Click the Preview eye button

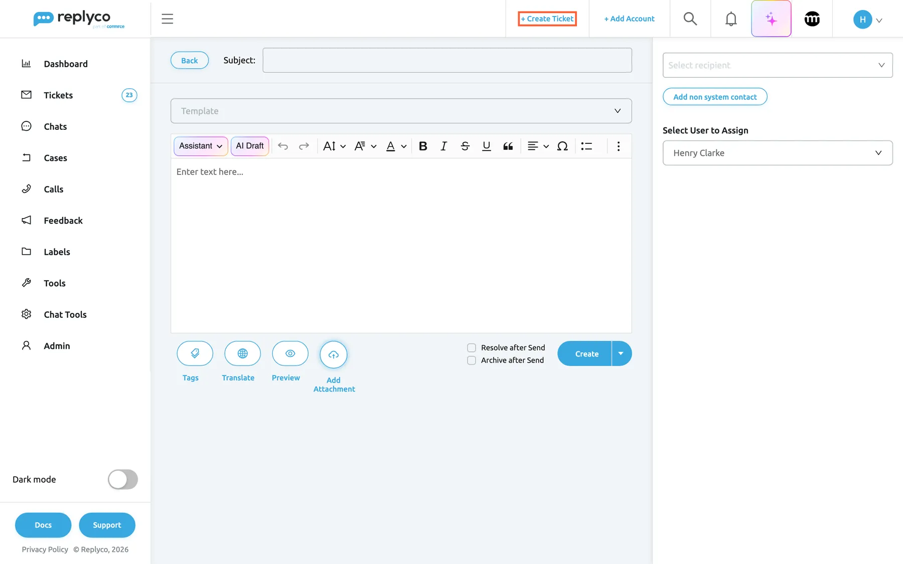tap(290, 353)
